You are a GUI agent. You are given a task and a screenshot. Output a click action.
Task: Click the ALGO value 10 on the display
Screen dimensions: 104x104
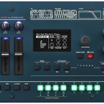click(x=52, y=40)
